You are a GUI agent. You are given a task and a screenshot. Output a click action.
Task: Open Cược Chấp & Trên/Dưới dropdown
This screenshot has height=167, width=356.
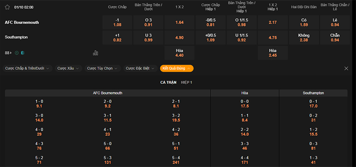click(28, 68)
